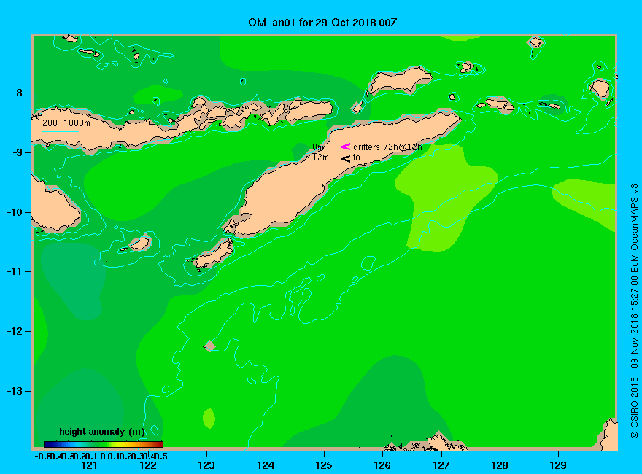Click the 126 longitude axis label

point(383,465)
